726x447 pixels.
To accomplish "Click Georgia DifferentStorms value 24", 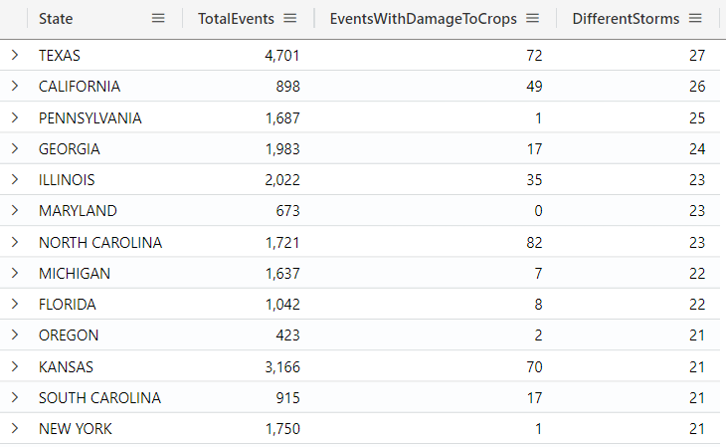I will click(697, 149).
